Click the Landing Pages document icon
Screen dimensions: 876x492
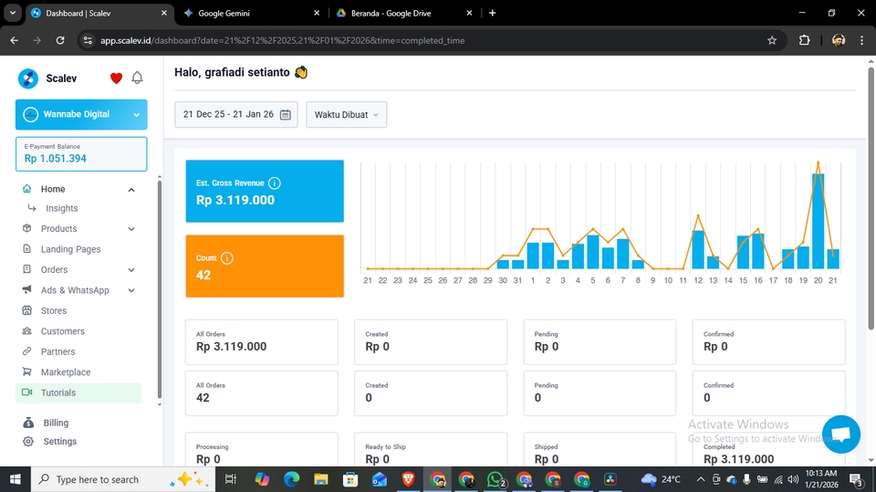pos(26,249)
